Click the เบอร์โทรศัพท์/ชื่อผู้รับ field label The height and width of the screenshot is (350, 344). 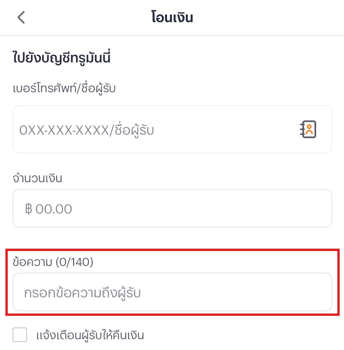coord(64,88)
